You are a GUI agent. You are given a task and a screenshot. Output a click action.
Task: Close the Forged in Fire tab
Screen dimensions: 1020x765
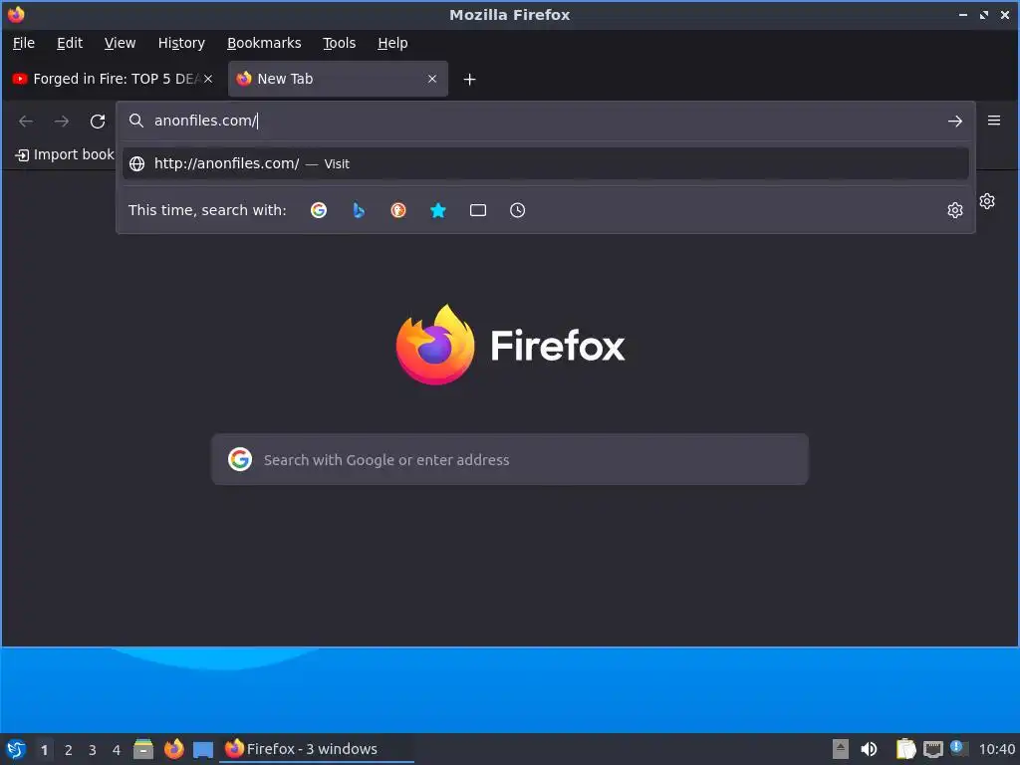208,79
